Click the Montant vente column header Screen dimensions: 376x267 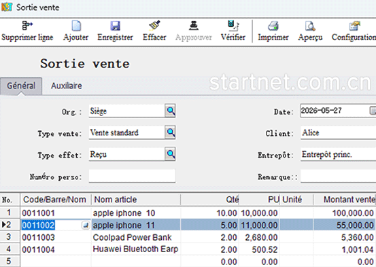[345, 200]
